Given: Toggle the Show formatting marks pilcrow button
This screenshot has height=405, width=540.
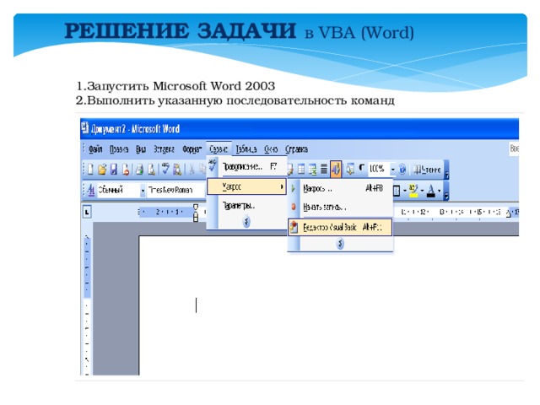Looking at the screenshot, I should (x=362, y=169).
